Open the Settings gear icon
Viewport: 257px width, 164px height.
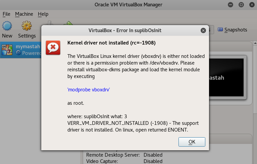coord(27,26)
